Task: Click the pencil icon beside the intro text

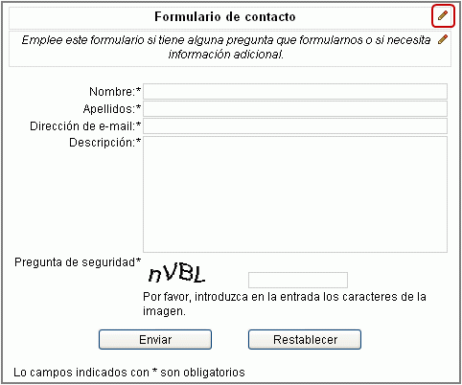Action: click(x=443, y=39)
